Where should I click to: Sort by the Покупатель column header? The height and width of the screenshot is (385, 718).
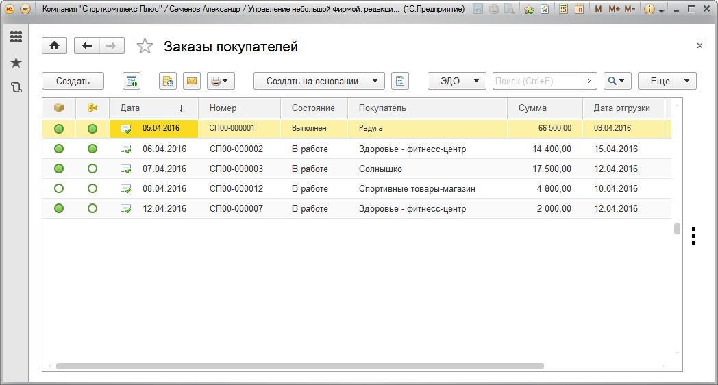pos(382,108)
